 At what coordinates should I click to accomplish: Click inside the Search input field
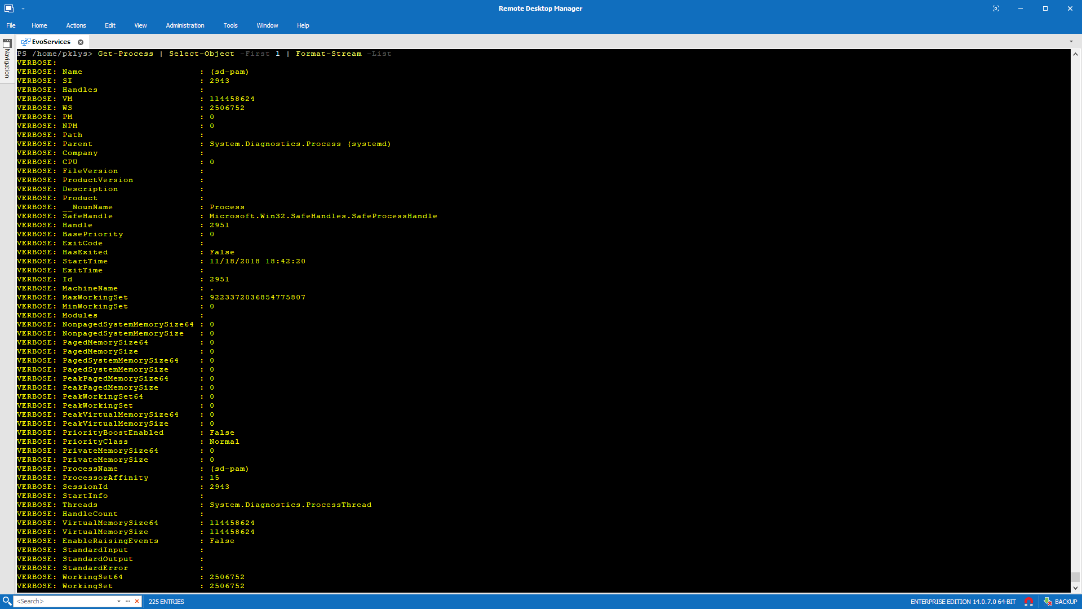tap(62, 601)
